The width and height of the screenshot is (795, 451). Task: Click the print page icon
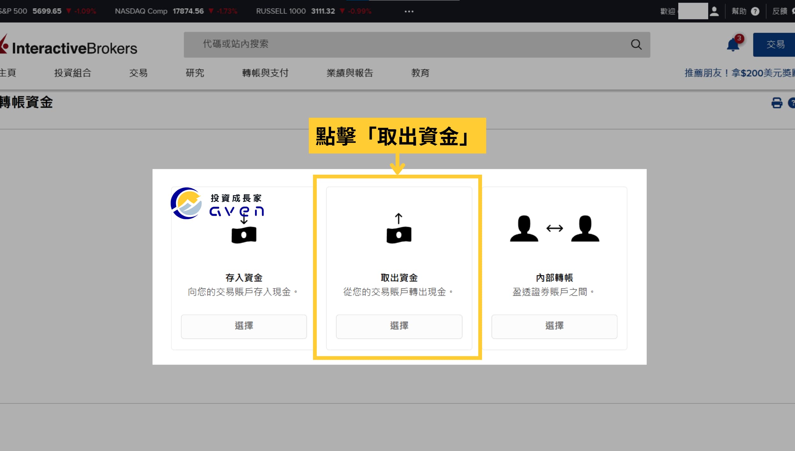(x=777, y=103)
